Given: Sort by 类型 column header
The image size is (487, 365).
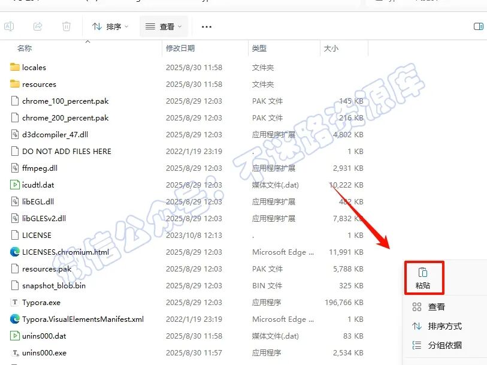Looking at the screenshot, I should (259, 48).
